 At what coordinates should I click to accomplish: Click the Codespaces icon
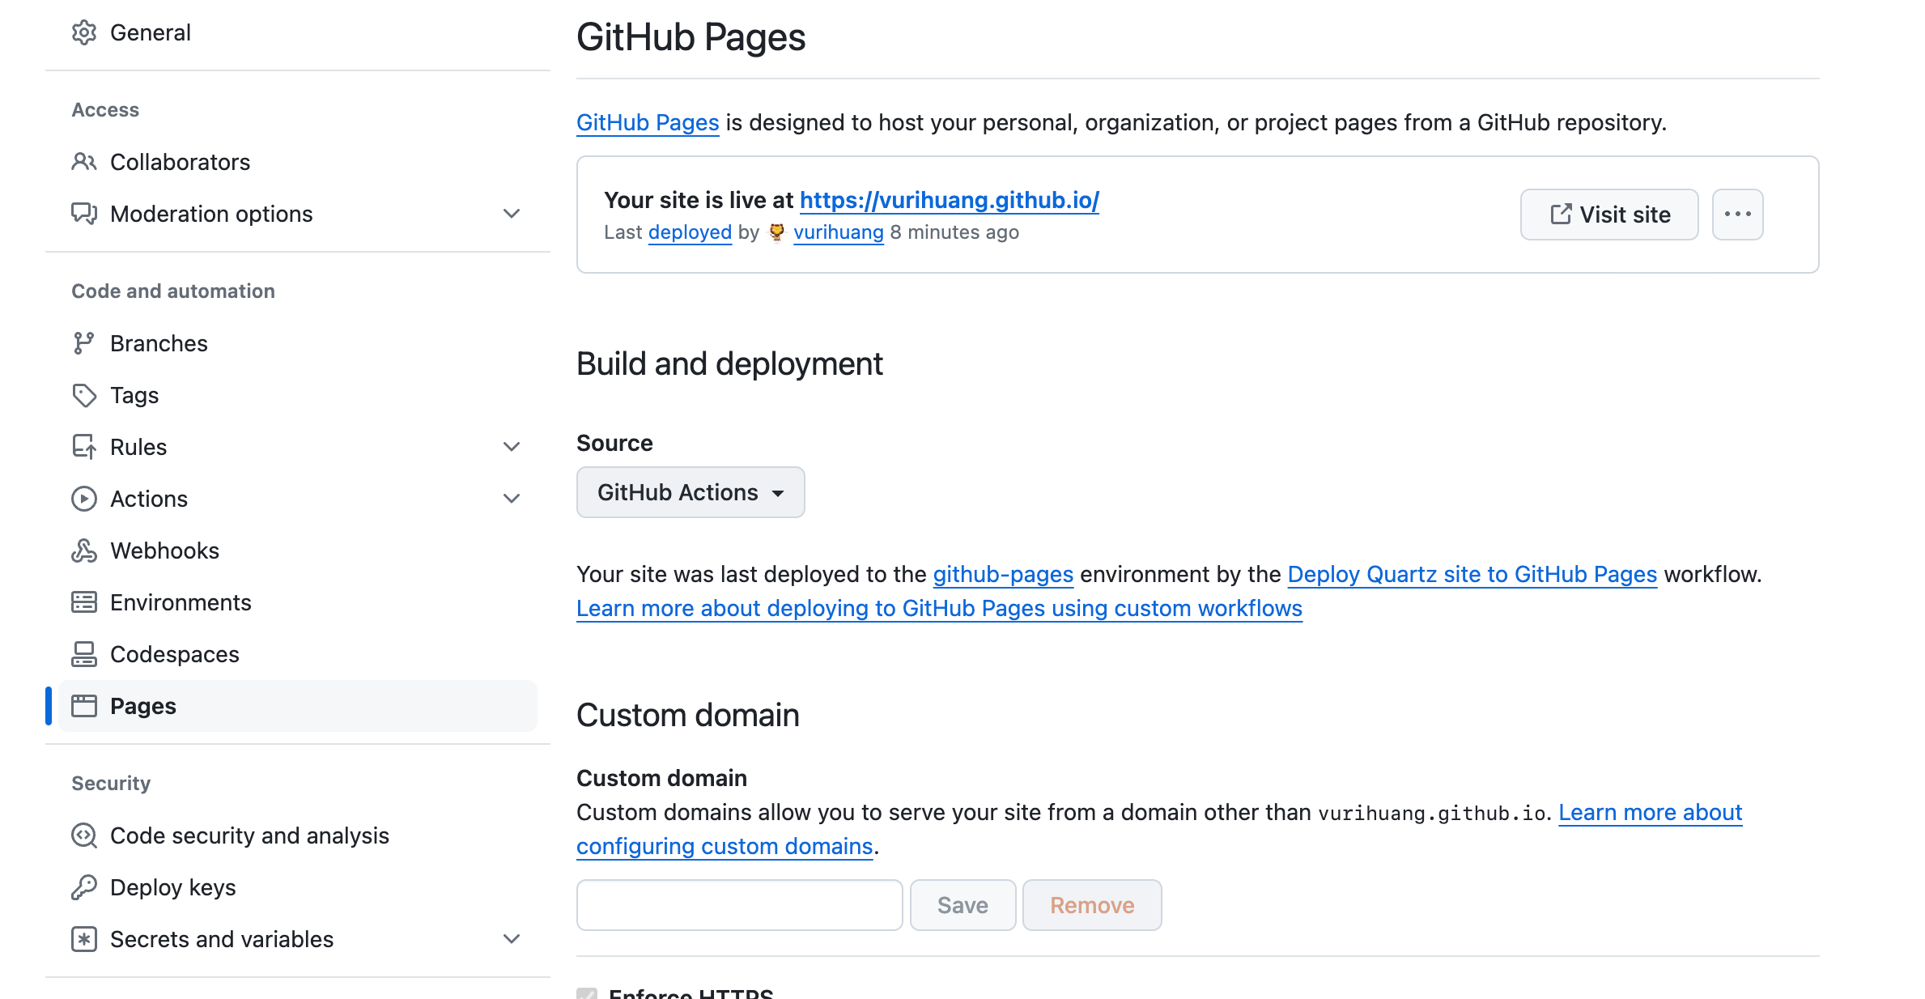click(84, 654)
